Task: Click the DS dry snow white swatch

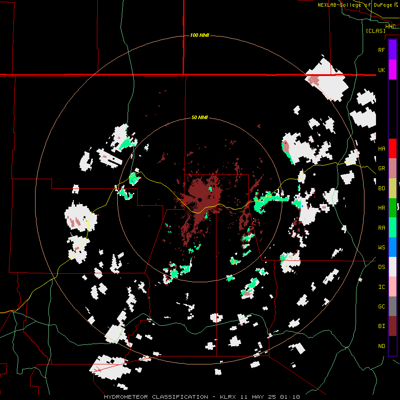Action: 392,267
